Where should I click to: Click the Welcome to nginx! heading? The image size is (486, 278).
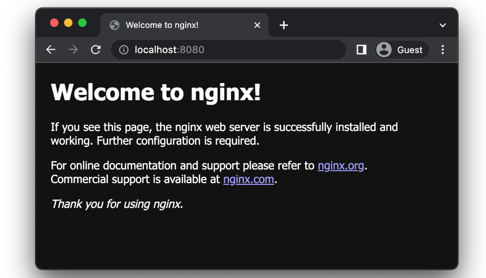pos(156,92)
